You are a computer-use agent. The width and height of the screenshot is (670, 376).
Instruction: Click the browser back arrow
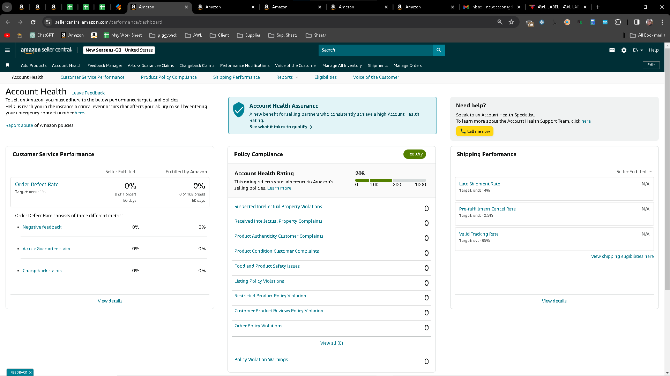point(8,22)
